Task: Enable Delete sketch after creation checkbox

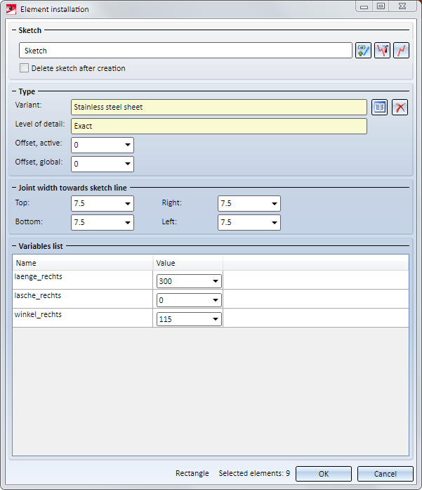Action: point(25,68)
